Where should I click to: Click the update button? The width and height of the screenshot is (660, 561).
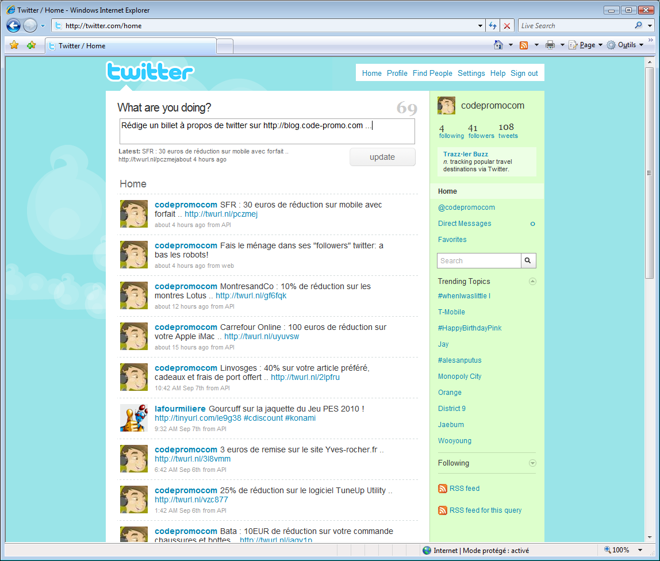(x=382, y=157)
